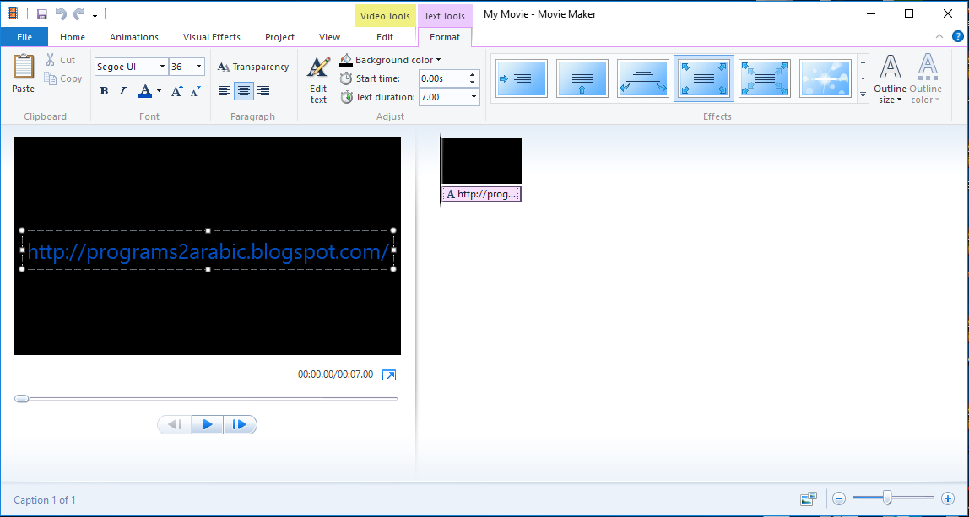Apply the cinematic burst text effect
This screenshot has height=517, width=969.
[825, 78]
